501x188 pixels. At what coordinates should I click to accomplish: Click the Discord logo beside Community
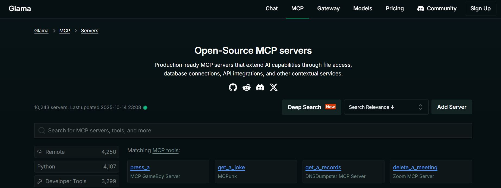click(x=421, y=9)
